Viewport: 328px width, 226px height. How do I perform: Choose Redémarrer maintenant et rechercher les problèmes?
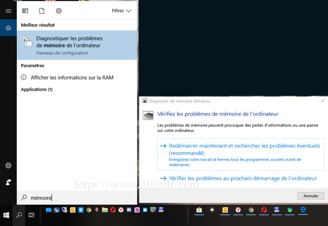241,155
